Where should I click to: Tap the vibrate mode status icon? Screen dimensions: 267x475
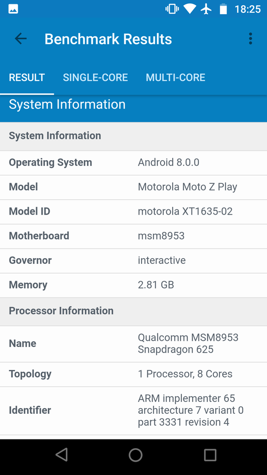pos(172,9)
